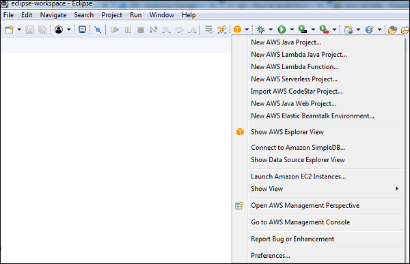Open the Run configurations dropdown arrow
410x264 pixels.
coord(292,29)
